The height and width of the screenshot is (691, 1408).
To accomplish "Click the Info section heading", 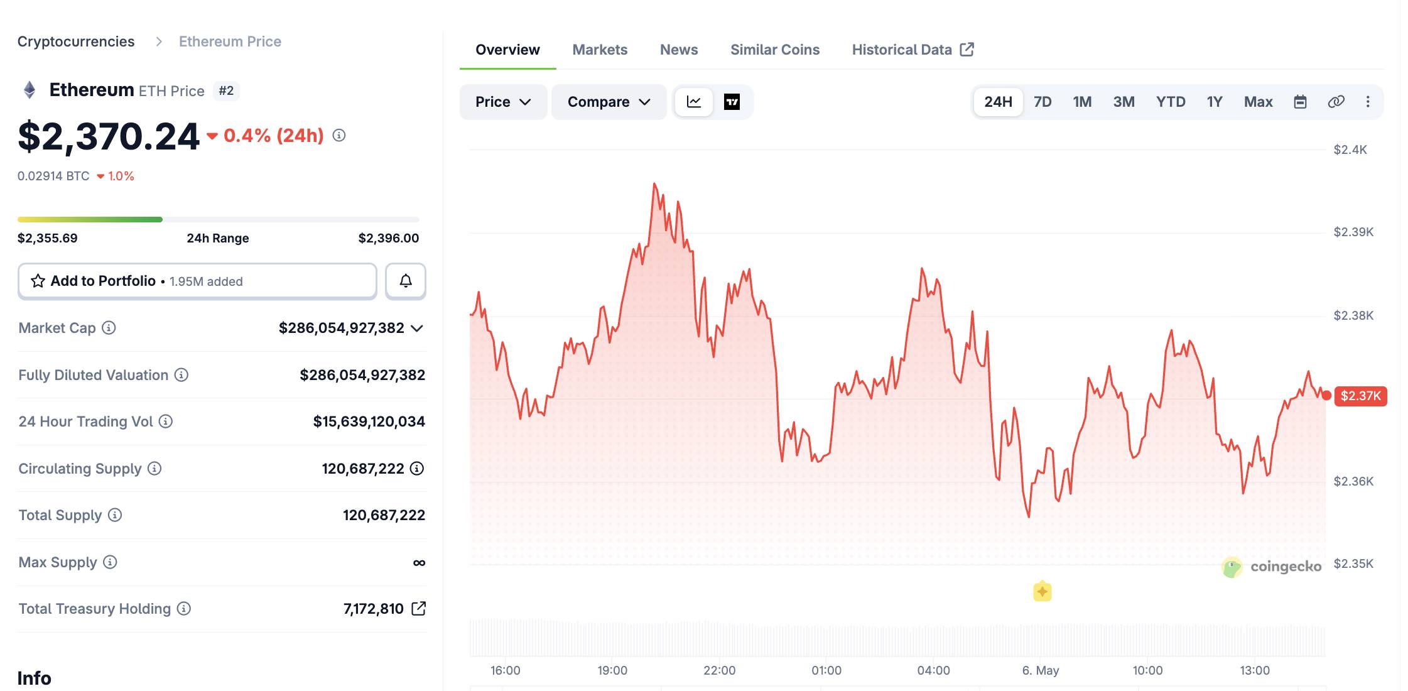I will tap(35, 678).
